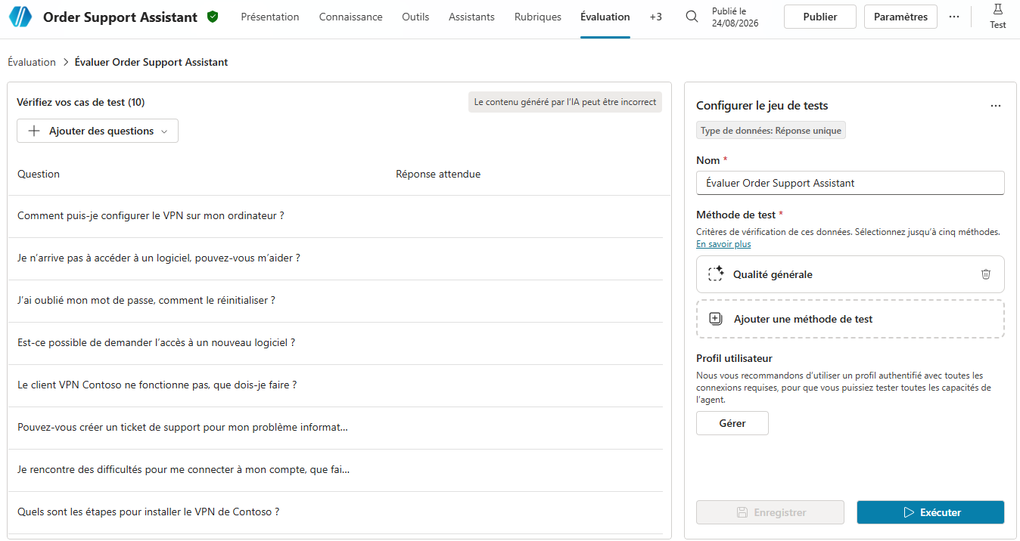Run tests with Exécuter button
The height and width of the screenshot is (541, 1020).
[931, 512]
